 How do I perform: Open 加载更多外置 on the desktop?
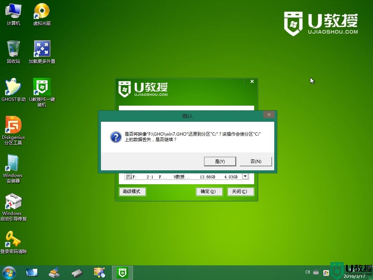tap(41, 49)
